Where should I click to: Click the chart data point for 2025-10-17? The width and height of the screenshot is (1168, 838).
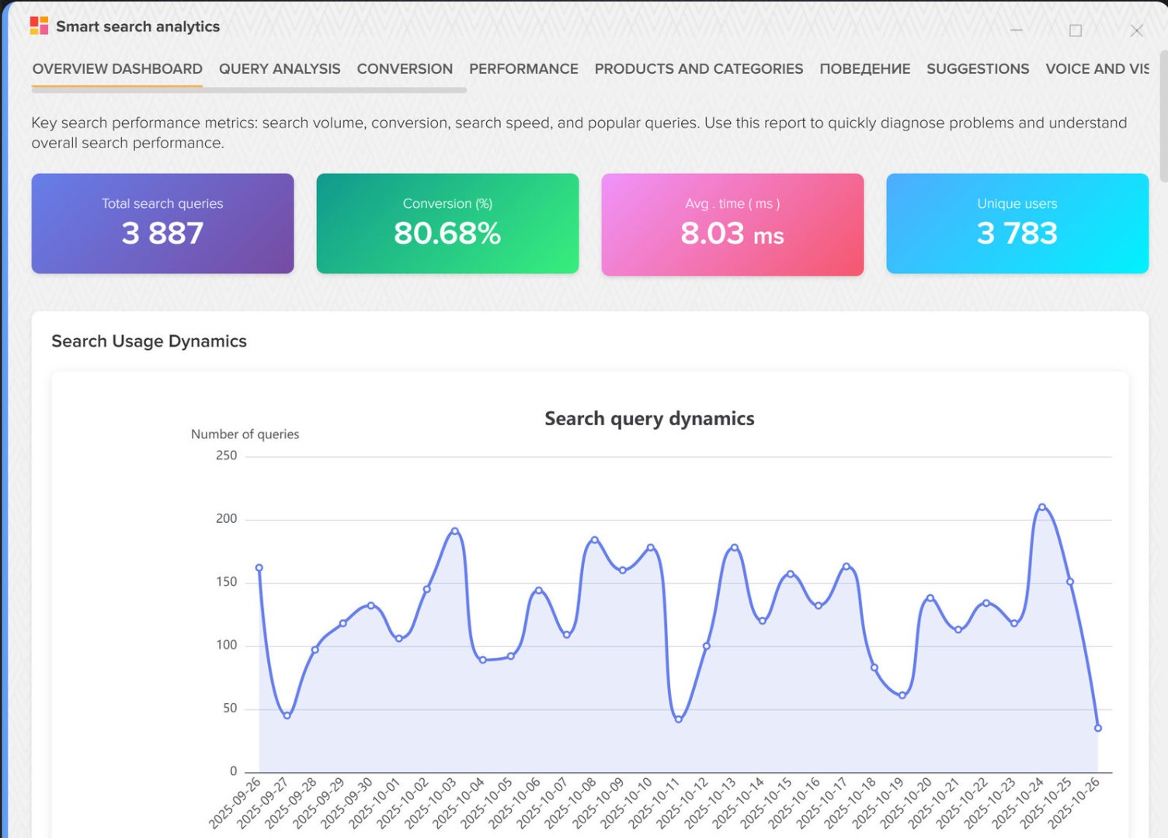[846, 566]
